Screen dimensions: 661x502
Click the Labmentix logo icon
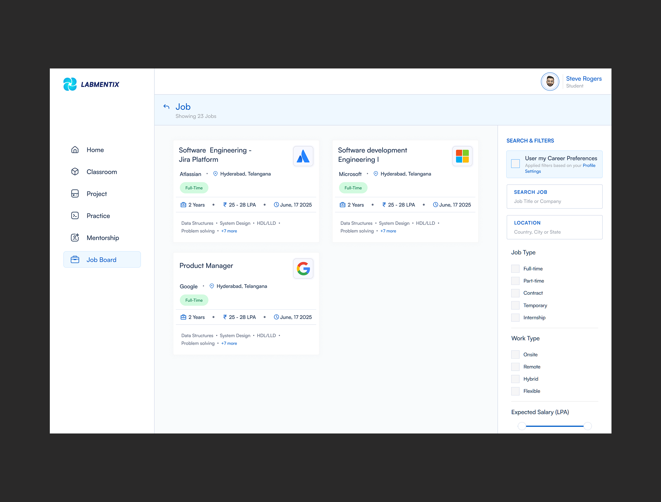70,84
